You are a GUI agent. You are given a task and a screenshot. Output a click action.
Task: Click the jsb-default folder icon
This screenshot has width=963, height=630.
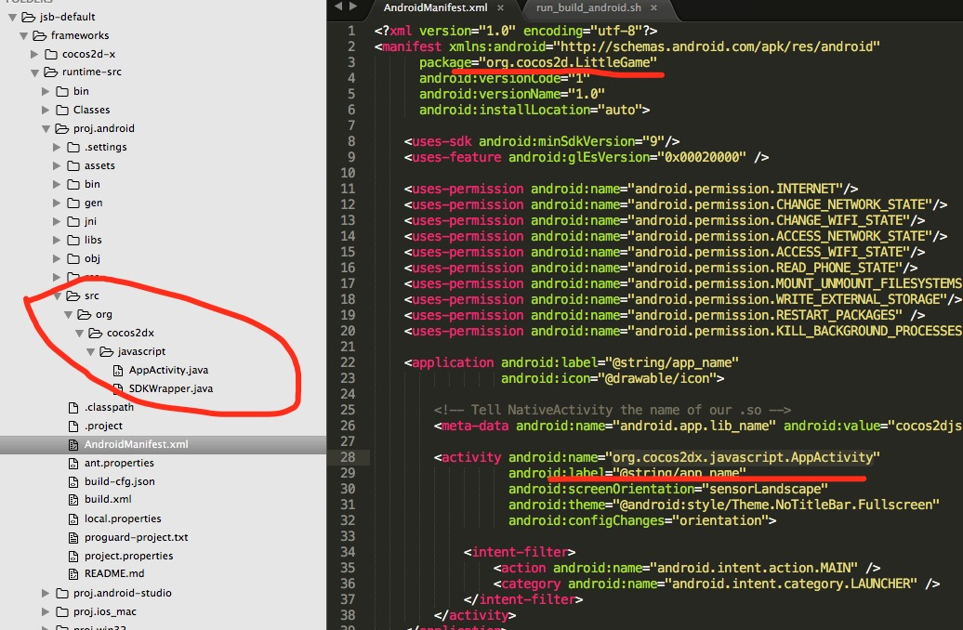(x=28, y=17)
